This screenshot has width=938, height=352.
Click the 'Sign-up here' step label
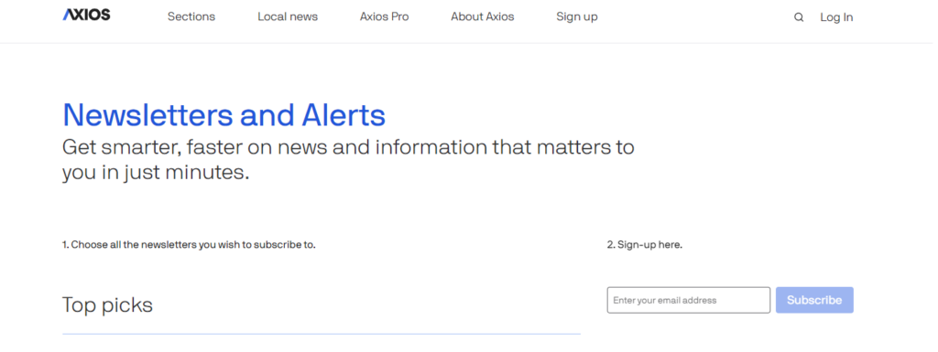point(645,245)
